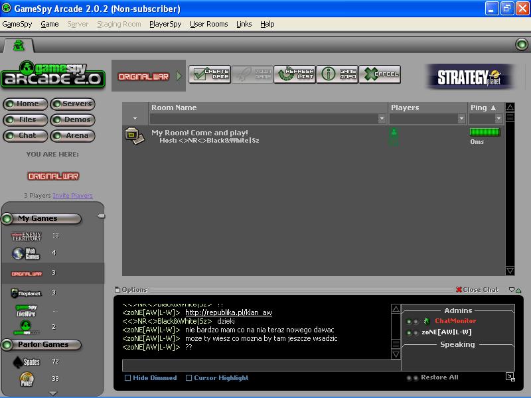Click the Invite Players link

(x=72, y=196)
